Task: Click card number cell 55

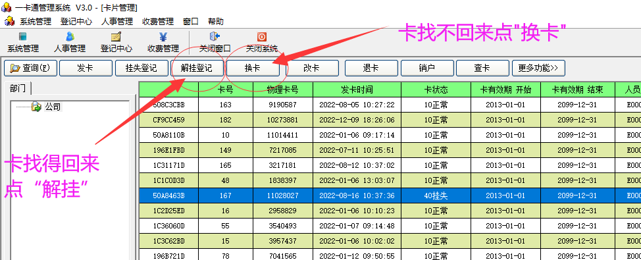Action: 226,226
